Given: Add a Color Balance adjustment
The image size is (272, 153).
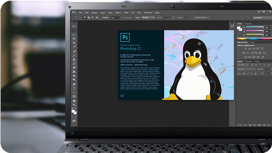Looking at the screenshot, I should click(248, 53).
